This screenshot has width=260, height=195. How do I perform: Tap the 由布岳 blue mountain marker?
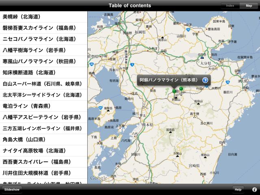coord(202,57)
